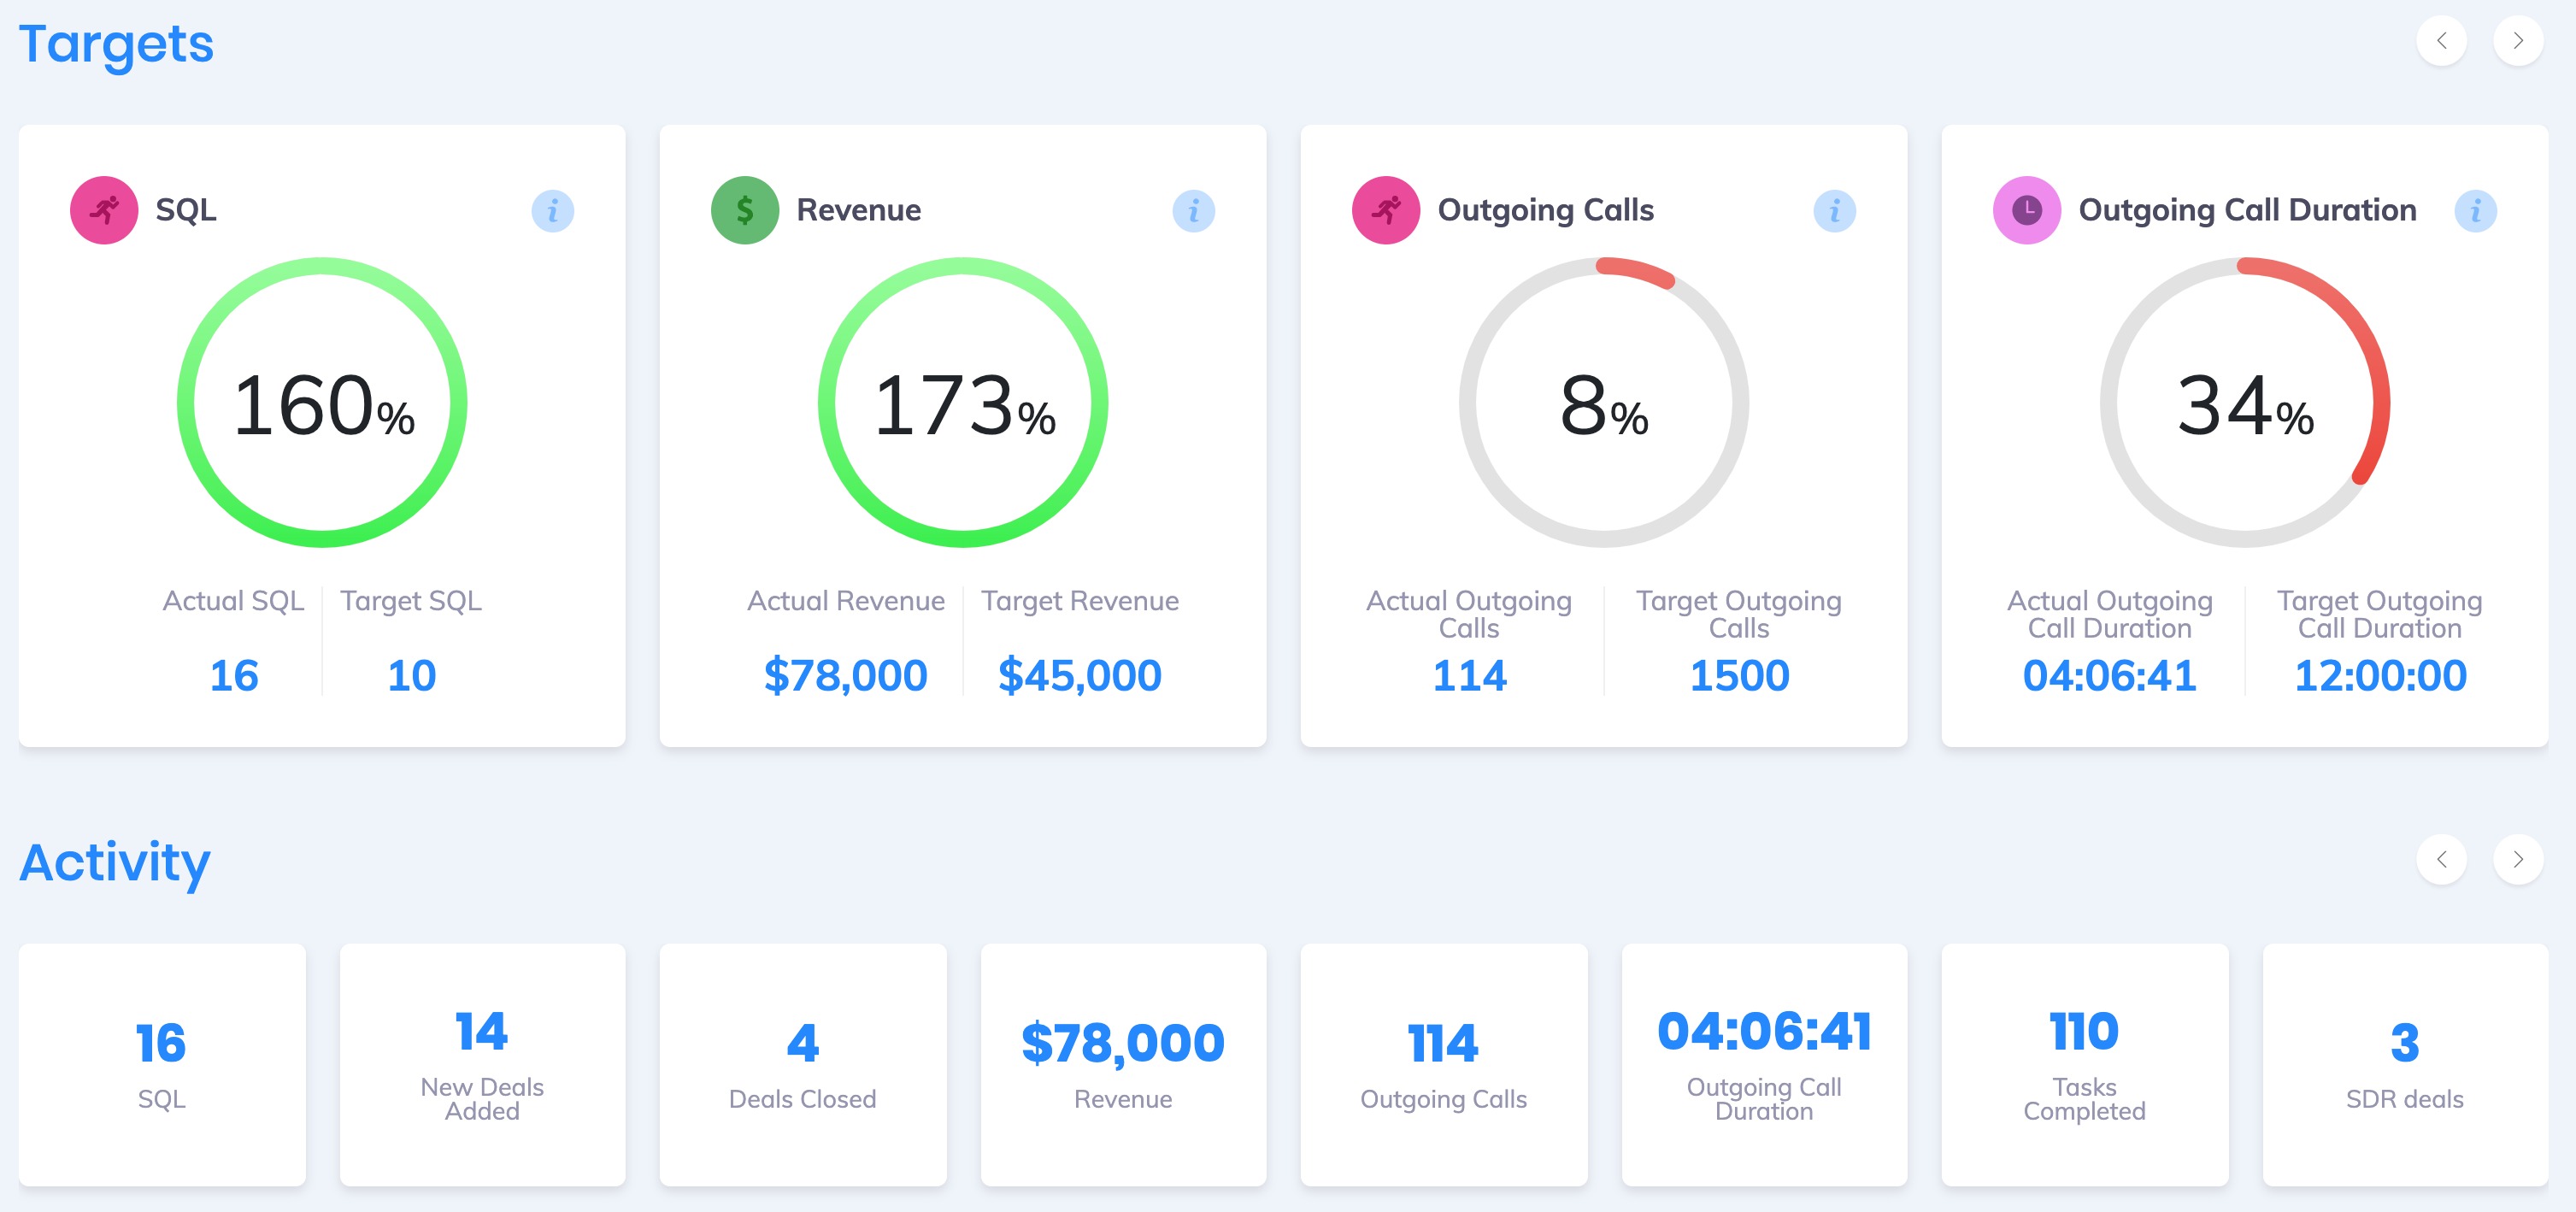Go to previous Targets page

(2441, 41)
